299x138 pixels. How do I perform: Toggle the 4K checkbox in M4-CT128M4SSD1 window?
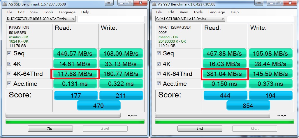(159, 63)
